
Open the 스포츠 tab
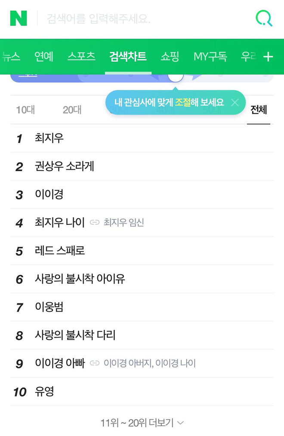pos(81,56)
